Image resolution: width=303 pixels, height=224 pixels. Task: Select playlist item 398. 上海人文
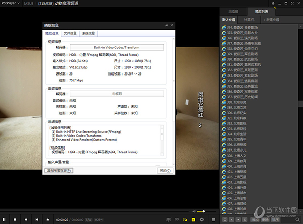(234, 156)
